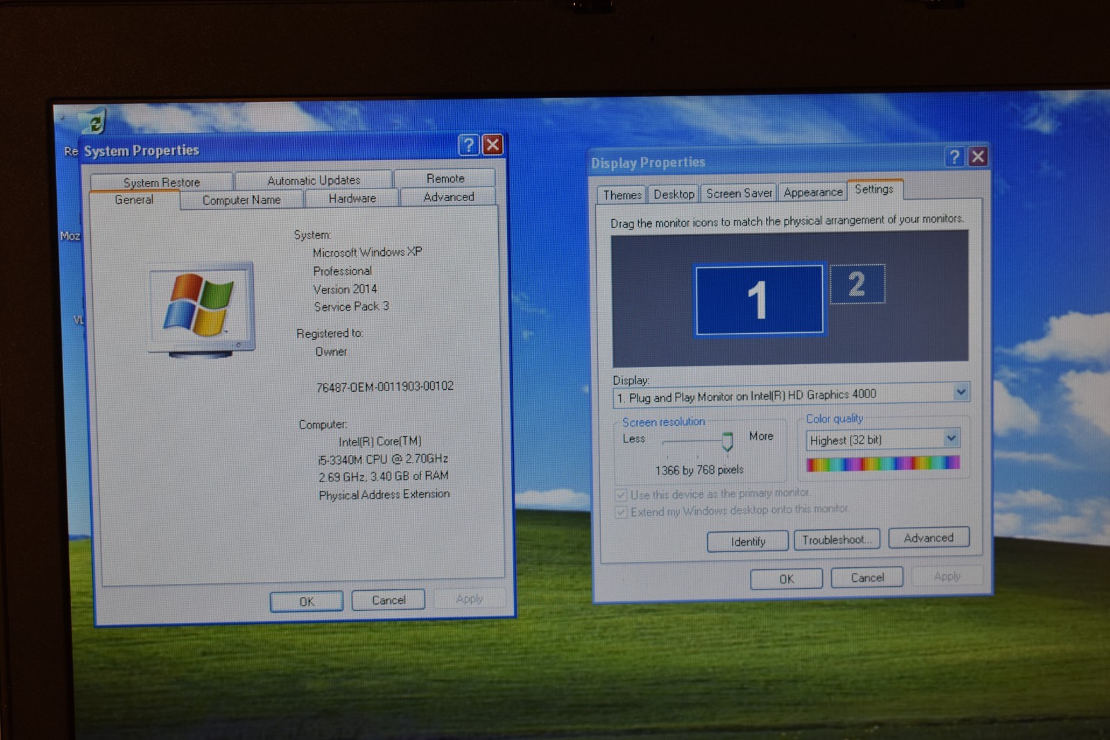Open the Desktop tab in Display Properties
Viewport: 1110px width, 740px height.
click(674, 194)
